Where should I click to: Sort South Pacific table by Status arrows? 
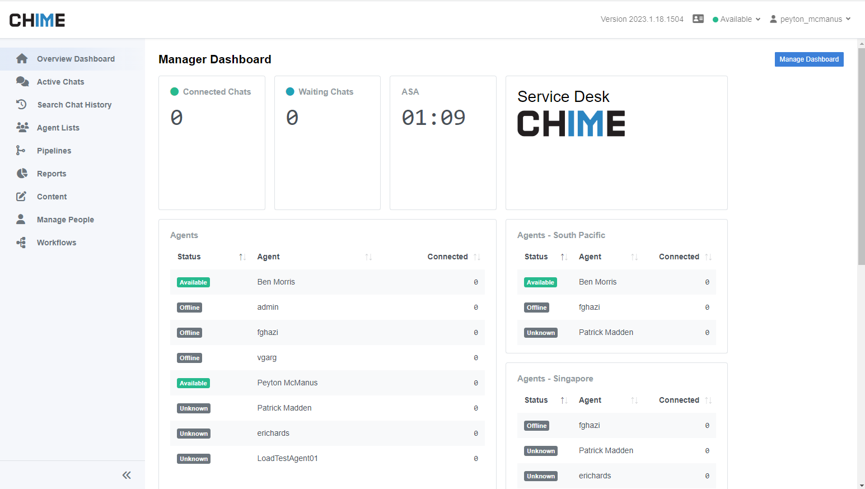564,257
